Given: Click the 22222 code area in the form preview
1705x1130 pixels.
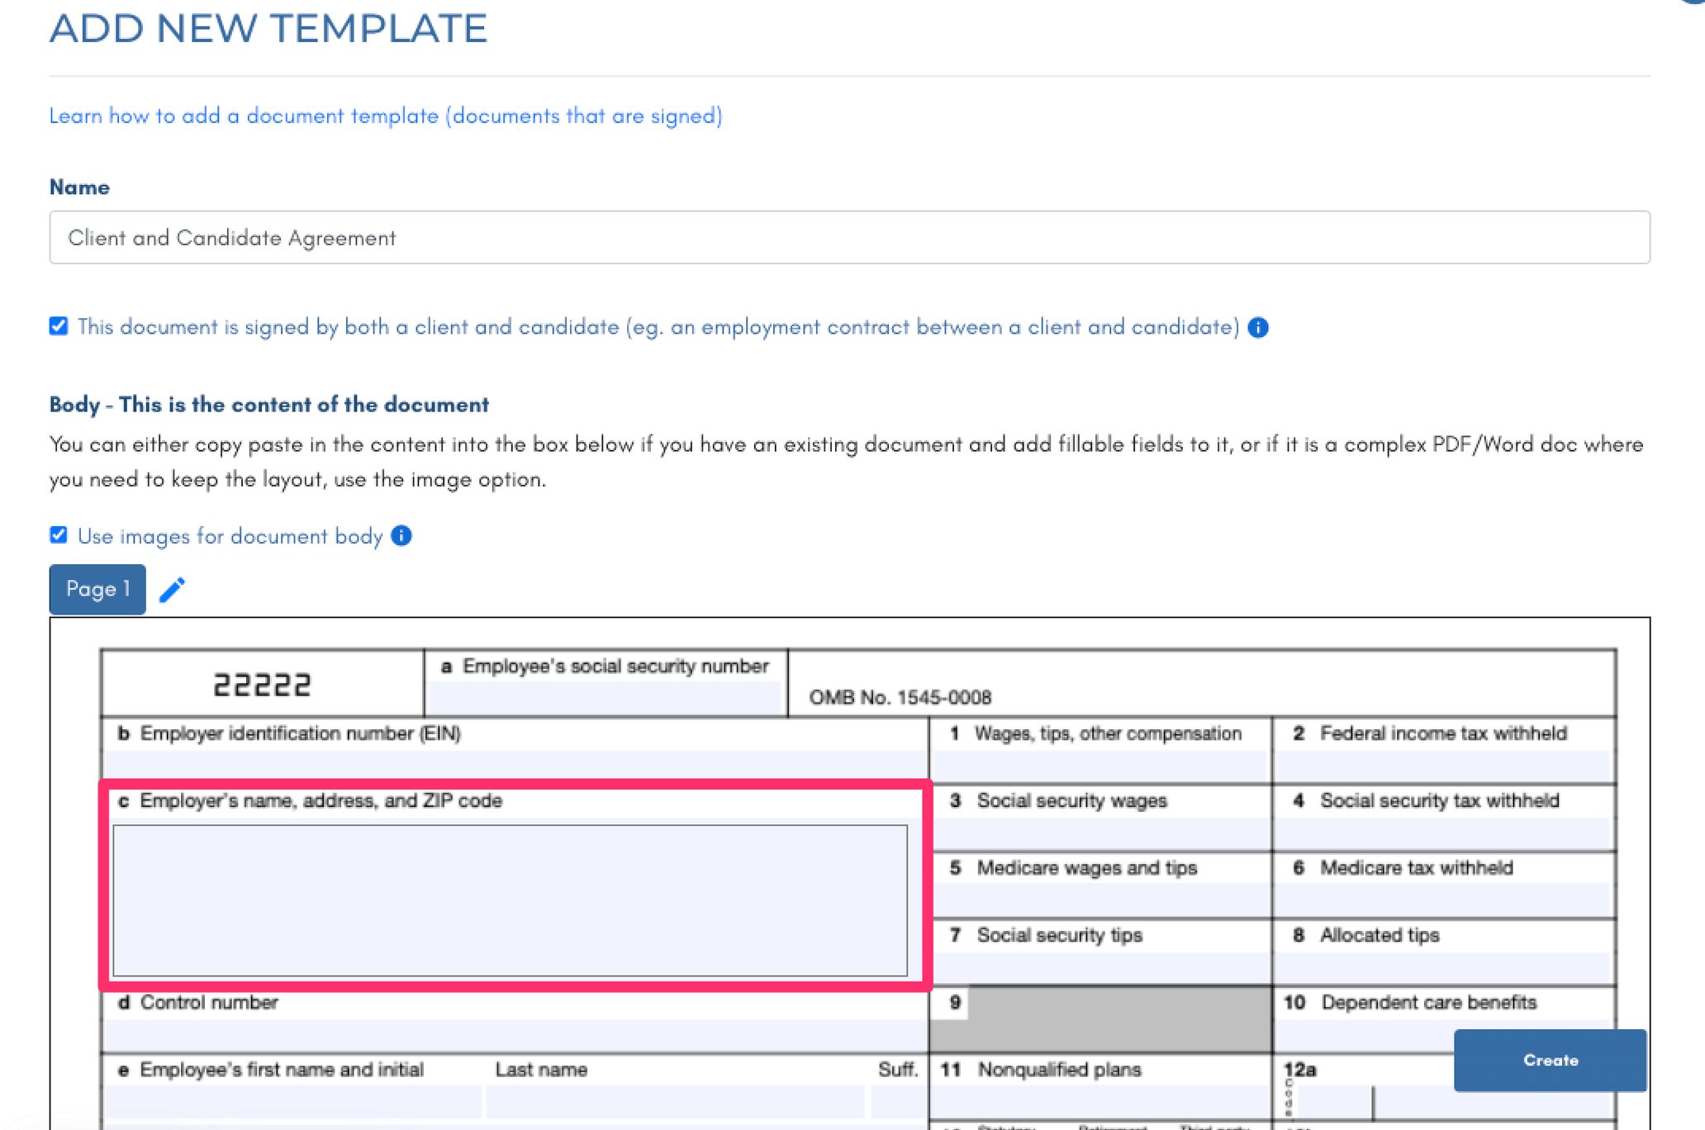Looking at the screenshot, I should click(x=262, y=682).
